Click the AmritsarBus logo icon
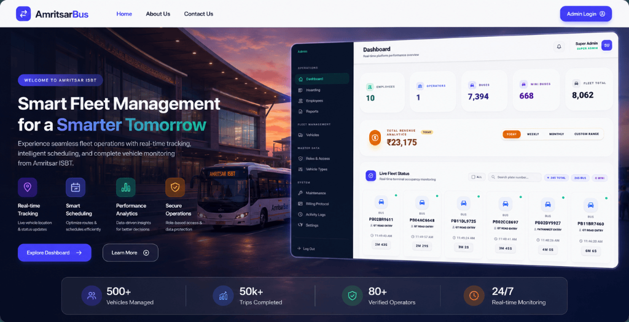Screen dimensions: 629x322 23,13
